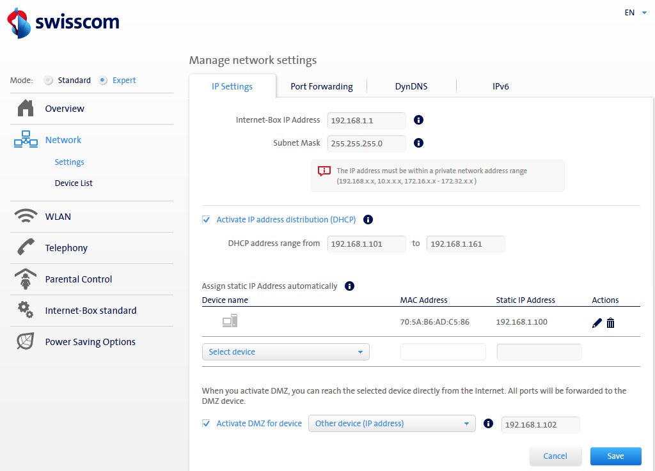Click info icon beside Subnet Mask field
This screenshot has width=655, height=471.
419,143
